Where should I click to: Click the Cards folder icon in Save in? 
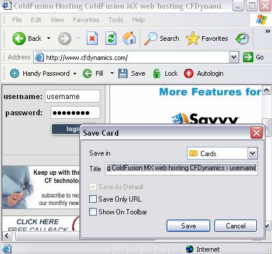click(x=193, y=153)
